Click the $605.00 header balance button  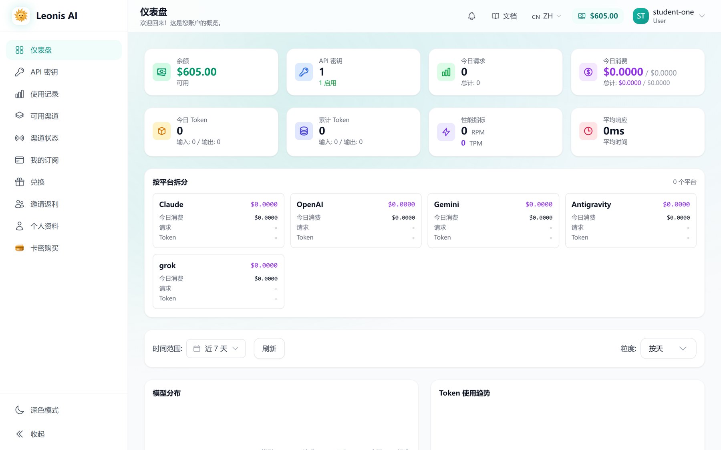598,16
